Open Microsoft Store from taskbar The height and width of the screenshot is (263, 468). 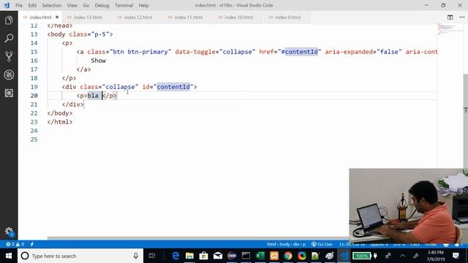tap(203, 256)
